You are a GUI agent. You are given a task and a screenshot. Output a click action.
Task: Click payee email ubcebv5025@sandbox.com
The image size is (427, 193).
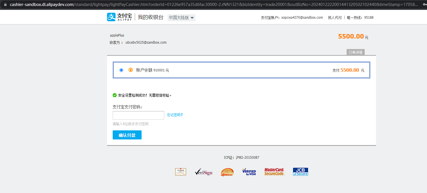146,43
